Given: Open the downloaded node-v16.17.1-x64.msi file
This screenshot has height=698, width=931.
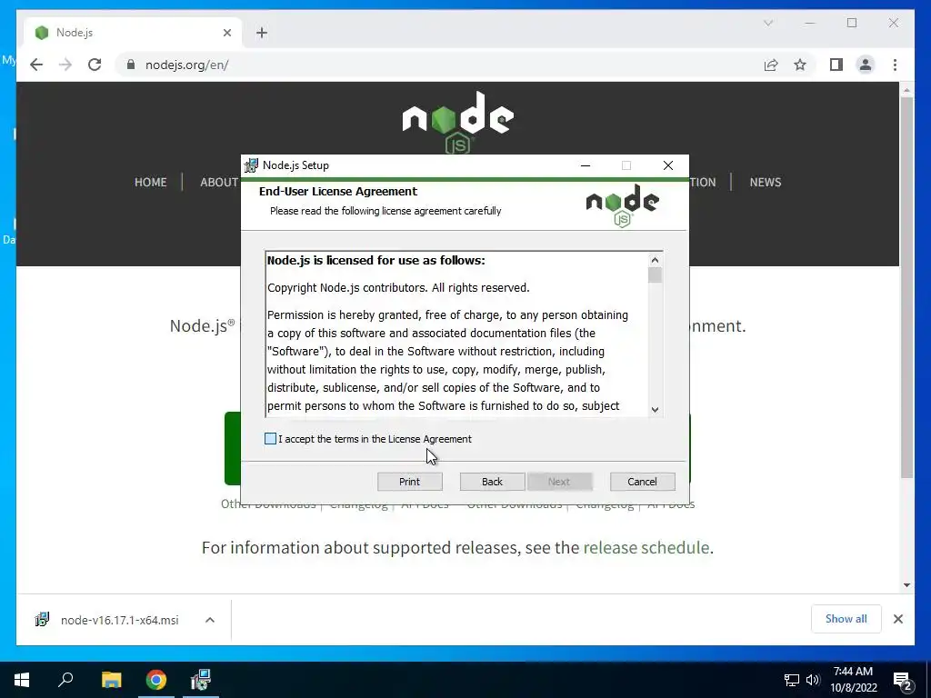Looking at the screenshot, I should tap(119, 620).
